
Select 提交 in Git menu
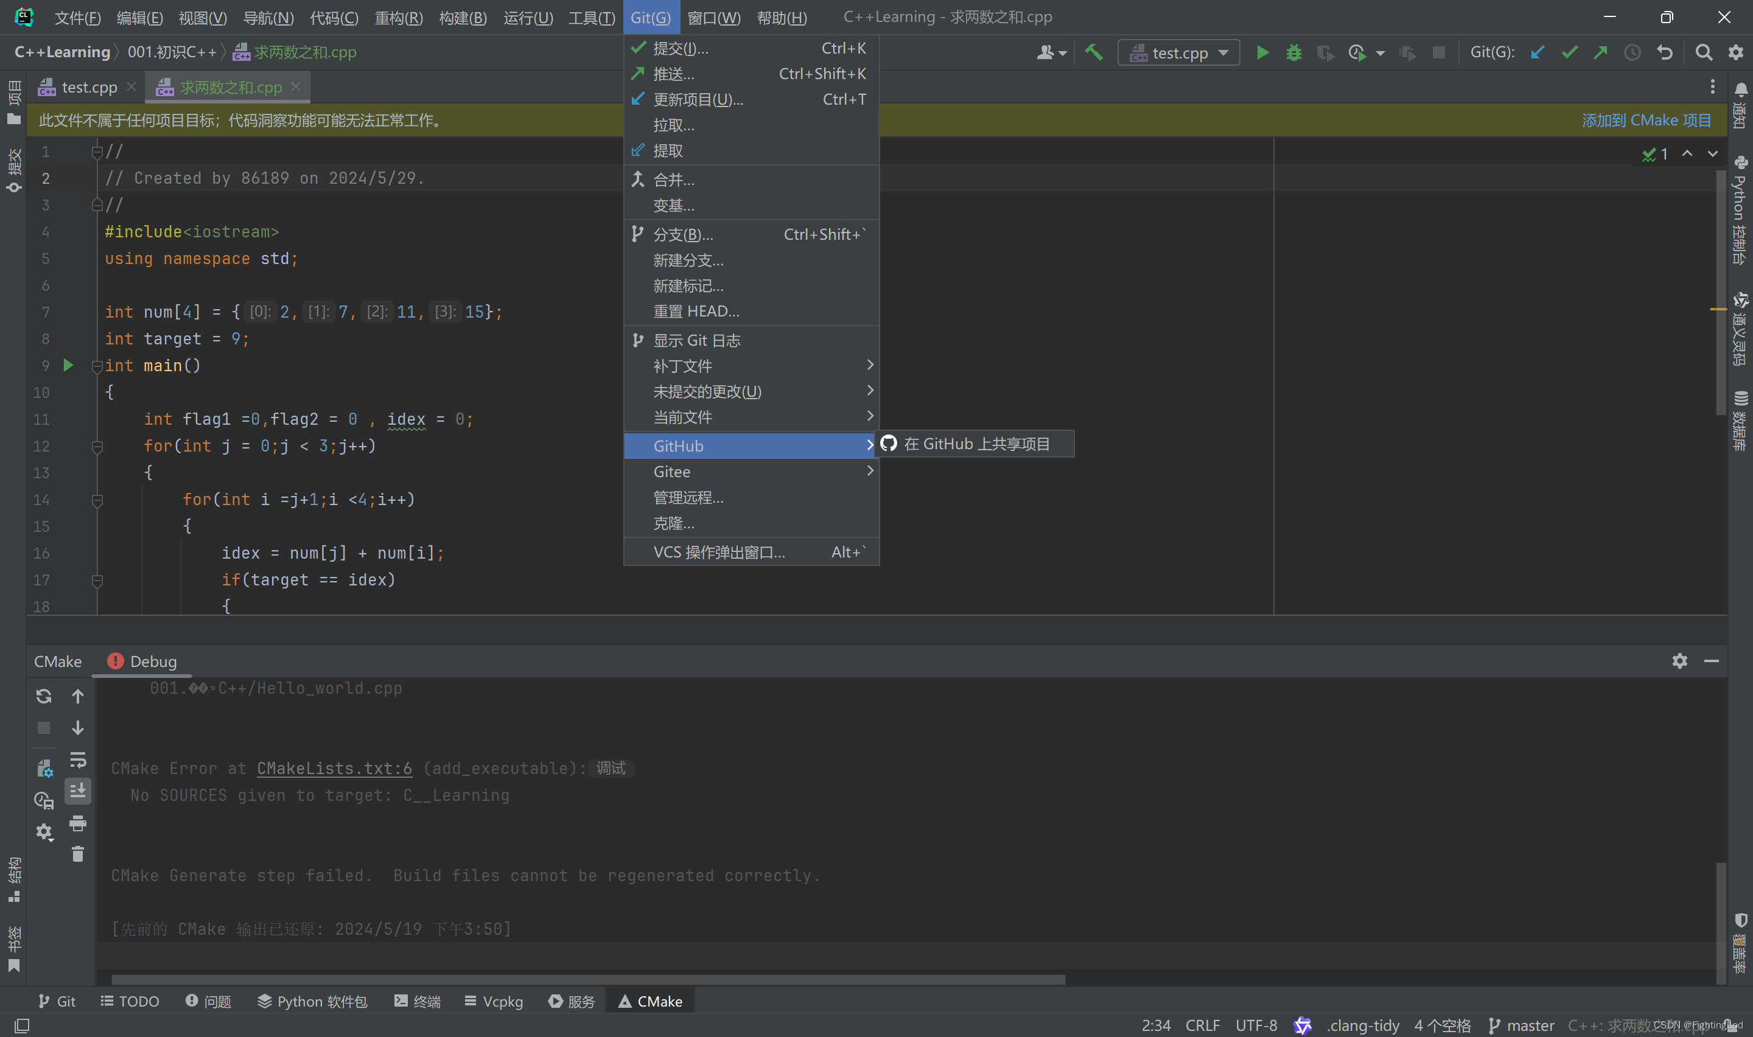[751, 48]
